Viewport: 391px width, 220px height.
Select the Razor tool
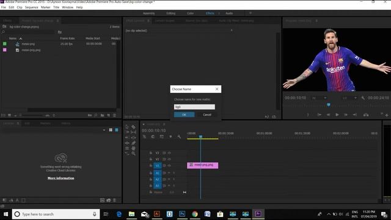pyautogui.click(x=133, y=127)
